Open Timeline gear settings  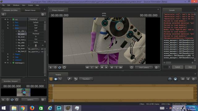pyautogui.click(x=193, y=79)
